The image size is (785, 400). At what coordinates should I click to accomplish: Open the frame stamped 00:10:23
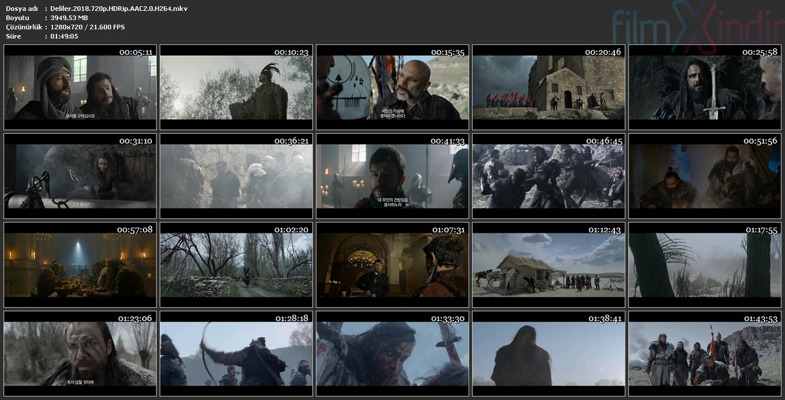[236, 87]
